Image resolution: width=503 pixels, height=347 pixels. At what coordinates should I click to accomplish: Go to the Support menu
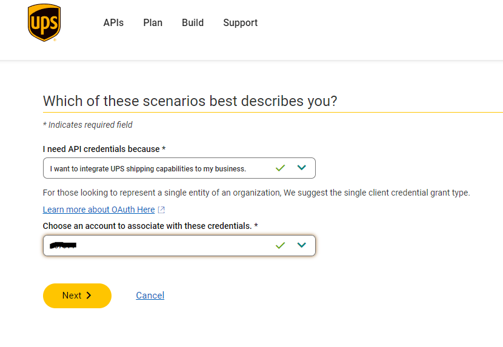(x=240, y=23)
